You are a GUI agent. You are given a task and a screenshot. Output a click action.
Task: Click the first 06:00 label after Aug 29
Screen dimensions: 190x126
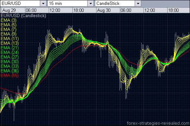point(31,10)
